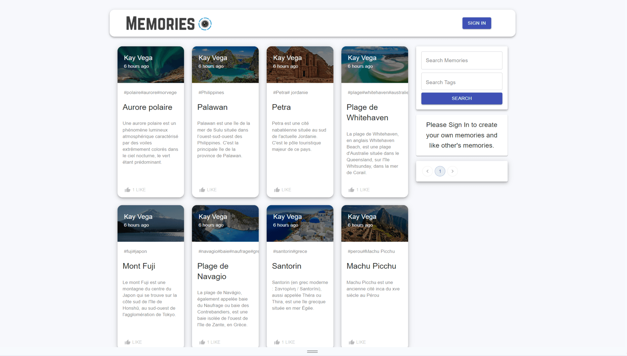Viewport: 627px width, 356px height.
Task: Click the Memories camera logo icon
Action: coord(205,24)
